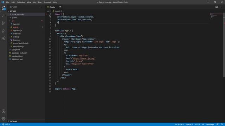Click the feedback icon in status bar

pyautogui.click(x=217, y=125)
